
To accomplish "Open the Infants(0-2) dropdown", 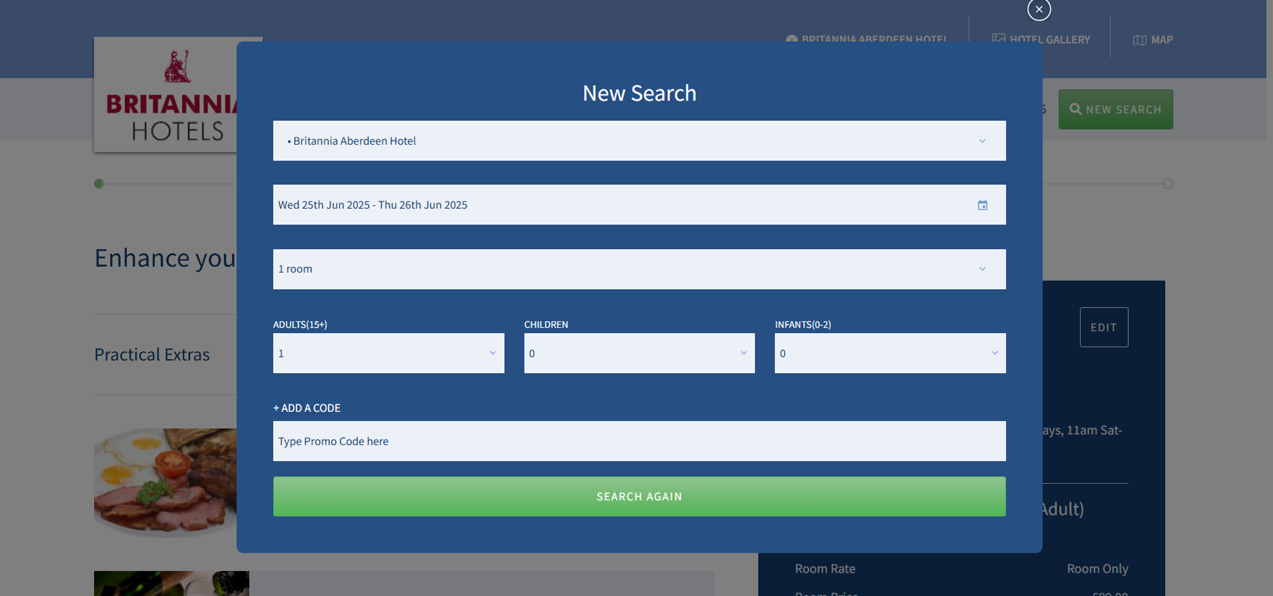I will coord(890,353).
